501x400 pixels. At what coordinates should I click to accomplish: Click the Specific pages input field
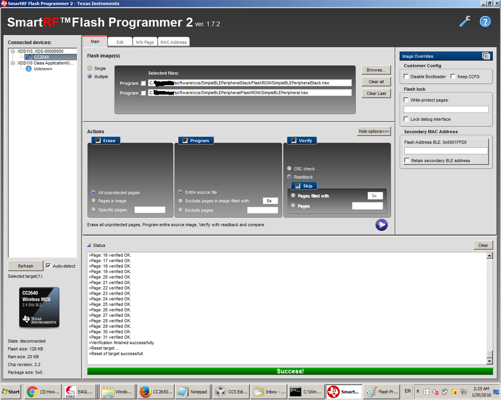pyautogui.click(x=150, y=210)
